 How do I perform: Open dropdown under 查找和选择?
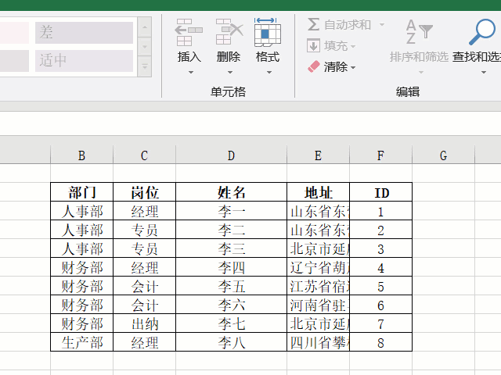click(x=484, y=73)
